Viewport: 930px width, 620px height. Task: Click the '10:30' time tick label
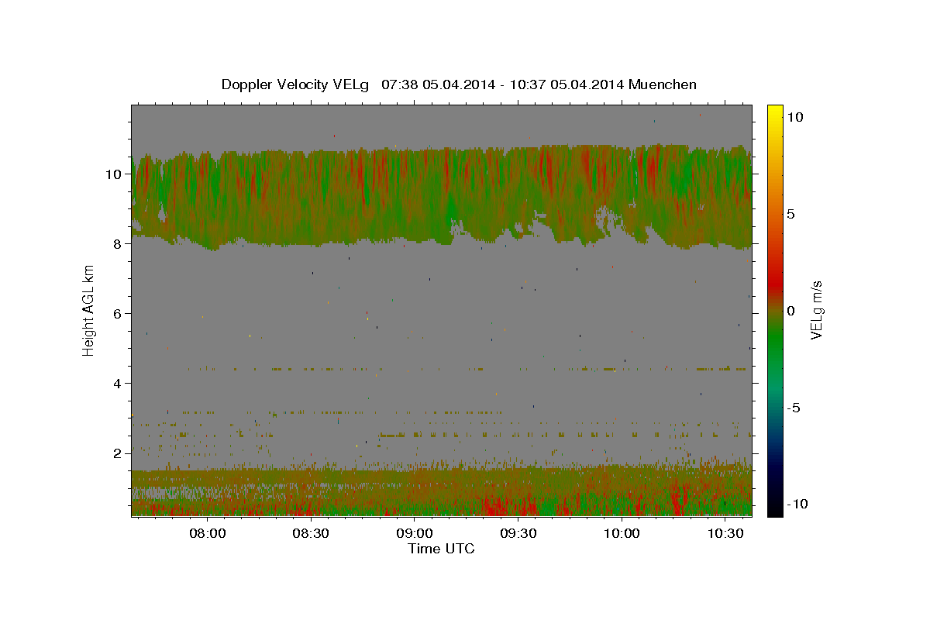tap(725, 533)
